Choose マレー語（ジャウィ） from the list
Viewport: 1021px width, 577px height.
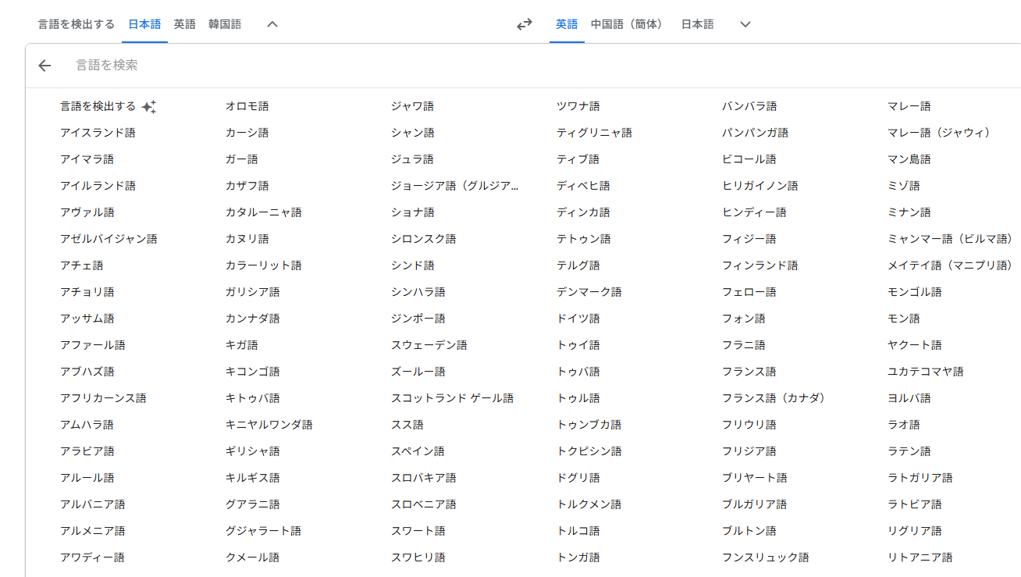point(939,133)
